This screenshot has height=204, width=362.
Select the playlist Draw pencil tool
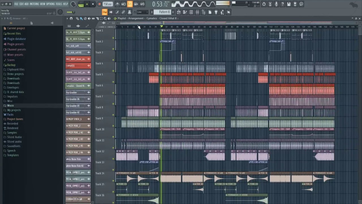pyautogui.click(x=77, y=18)
